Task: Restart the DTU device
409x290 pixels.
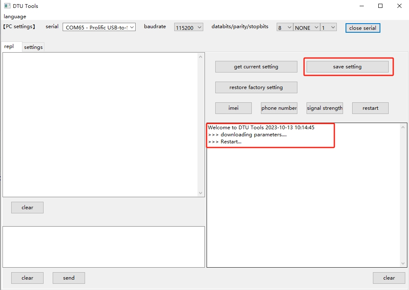Action: (370, 108)
